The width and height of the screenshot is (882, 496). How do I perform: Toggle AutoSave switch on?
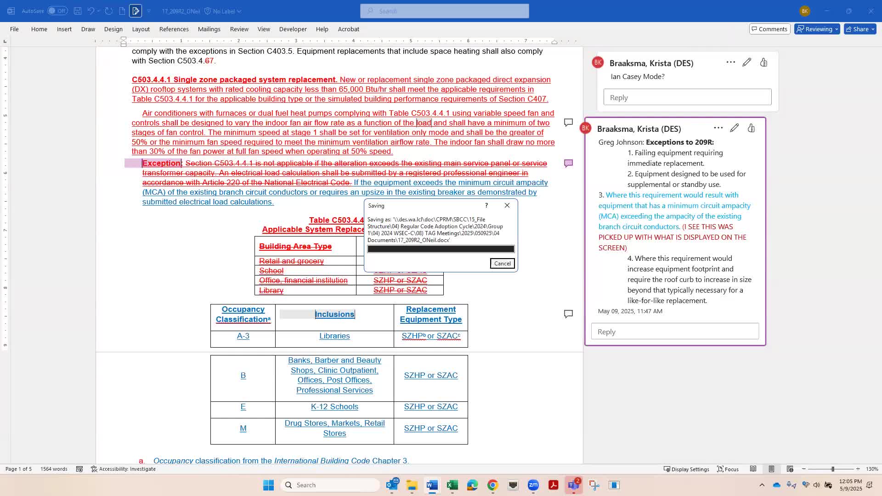pos(57,11)
